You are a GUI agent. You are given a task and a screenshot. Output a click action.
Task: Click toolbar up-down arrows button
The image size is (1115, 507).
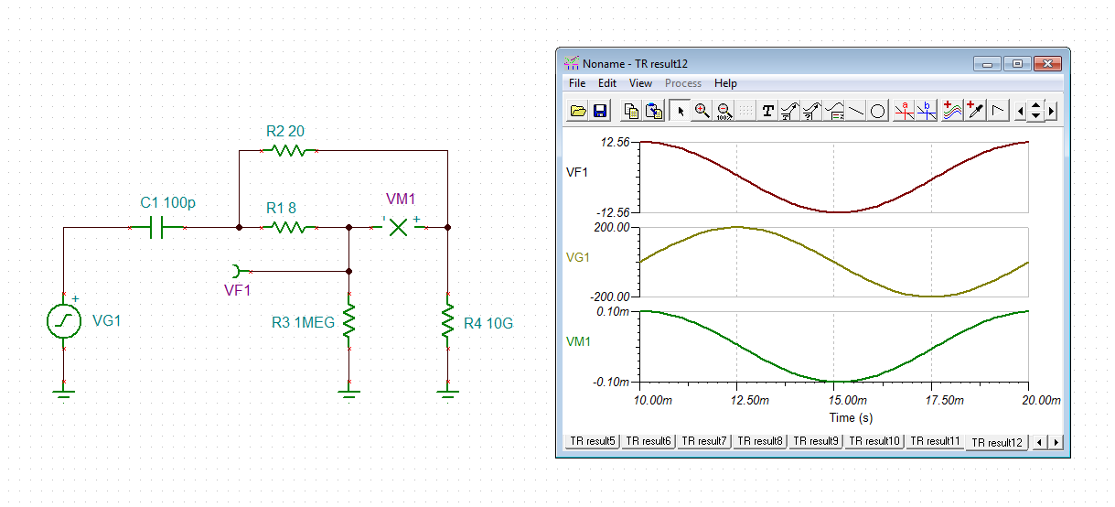pyautogui.click(x=1035, y=111)
